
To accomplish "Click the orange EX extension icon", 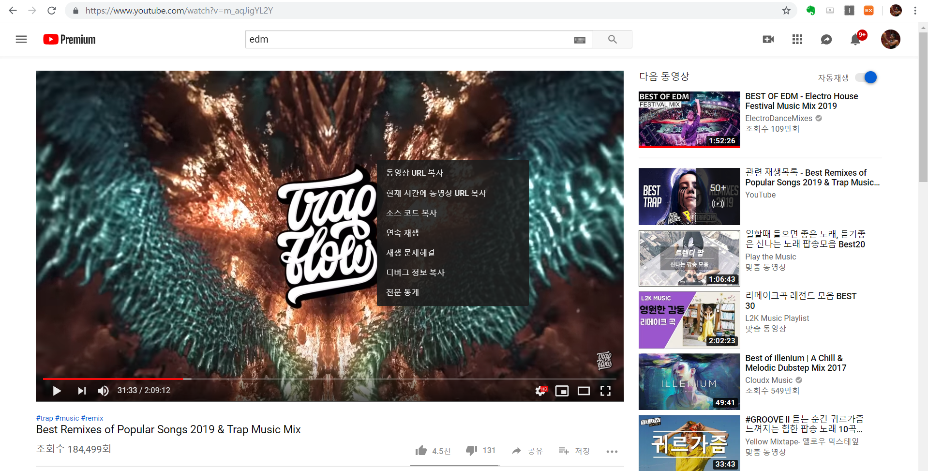I will click(869, 10).
